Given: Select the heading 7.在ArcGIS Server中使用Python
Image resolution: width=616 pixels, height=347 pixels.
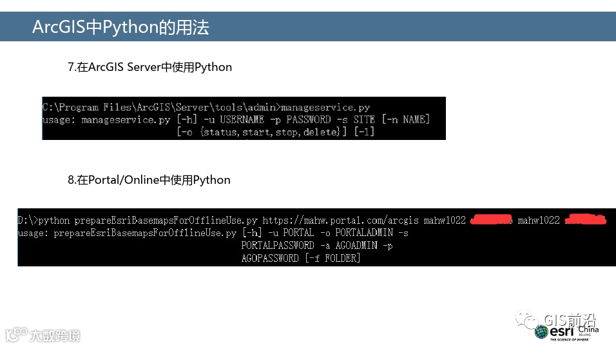Looking at the screenshot, I should [x=149, y=67].
